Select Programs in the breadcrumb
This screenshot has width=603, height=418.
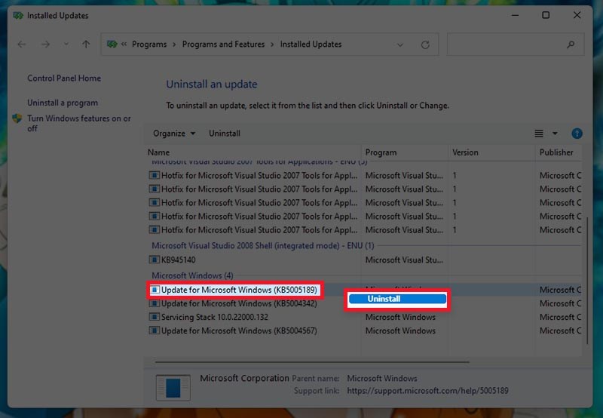pos(149,45)
